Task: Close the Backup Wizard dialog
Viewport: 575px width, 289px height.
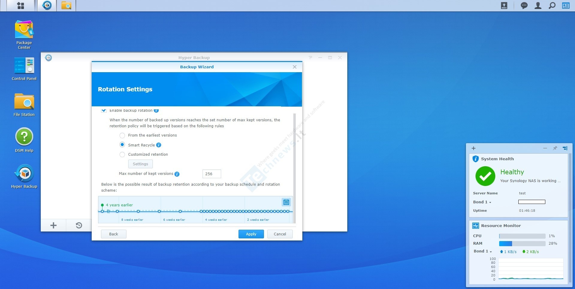Action: tap(295, 67)
